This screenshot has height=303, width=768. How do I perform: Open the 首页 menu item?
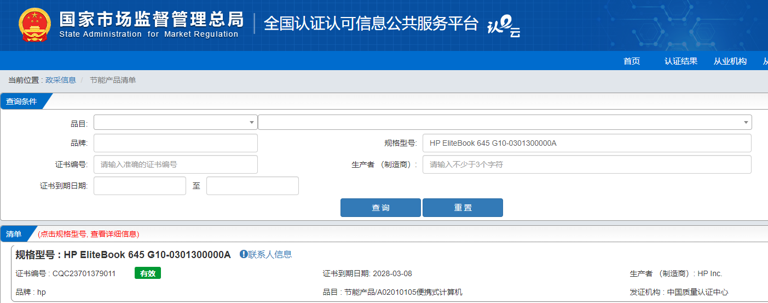tap(631, 61)
